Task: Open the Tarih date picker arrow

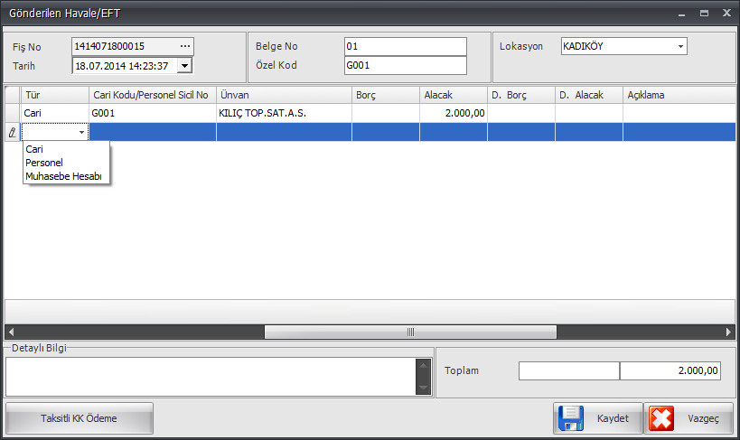Action: coord(184,66)
